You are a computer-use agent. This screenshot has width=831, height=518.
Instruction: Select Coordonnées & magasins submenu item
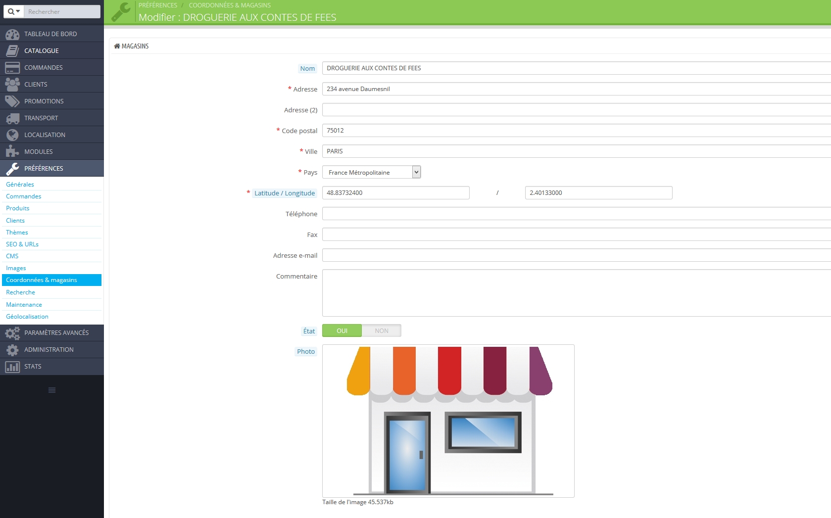click(x=52, y=280)
